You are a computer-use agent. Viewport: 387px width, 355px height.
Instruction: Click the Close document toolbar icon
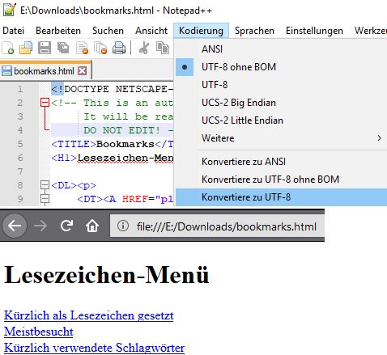pos(82,49)
